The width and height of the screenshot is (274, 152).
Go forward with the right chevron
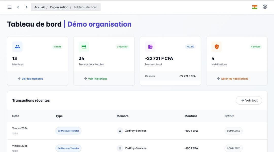(x=27, y=7)
